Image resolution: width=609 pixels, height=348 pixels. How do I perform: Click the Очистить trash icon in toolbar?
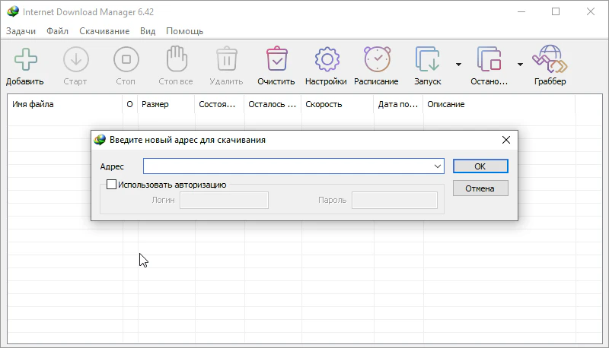point(276,60)
